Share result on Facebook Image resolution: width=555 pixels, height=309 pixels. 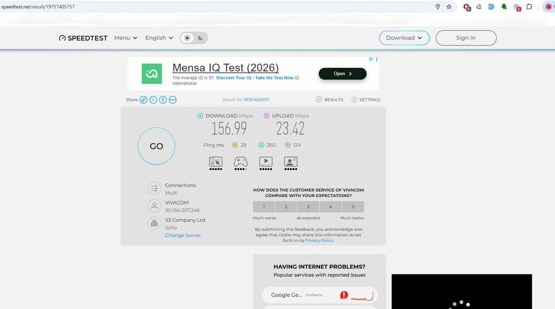coord(163,100)
